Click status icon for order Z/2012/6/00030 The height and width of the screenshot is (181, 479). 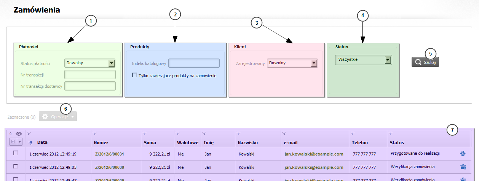[x=463, y=167]
